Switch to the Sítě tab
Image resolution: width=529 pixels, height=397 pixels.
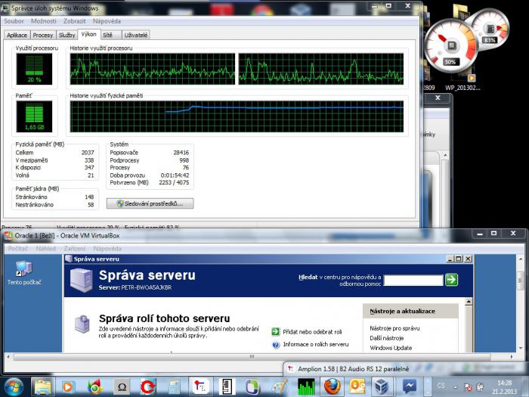click(x=108, y=35)
